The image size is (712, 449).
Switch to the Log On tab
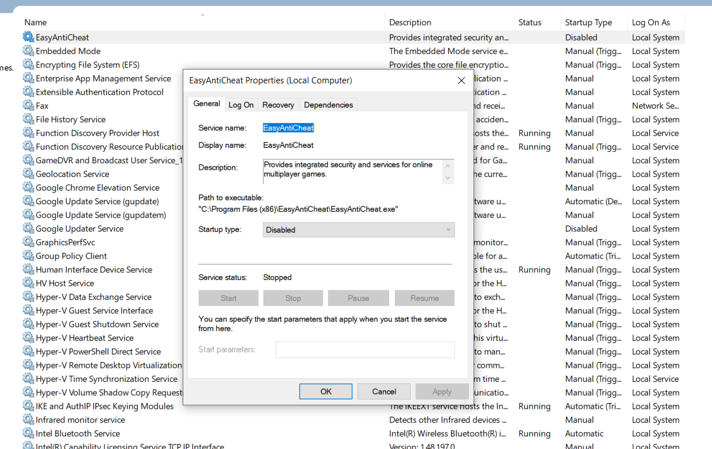tap(241, 105)
